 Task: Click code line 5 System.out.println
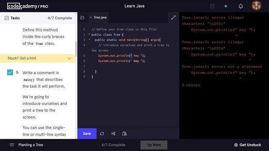pos(121,56)
